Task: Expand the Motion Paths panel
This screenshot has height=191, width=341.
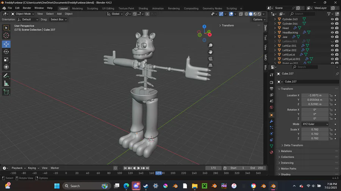Action: [288, 169]
